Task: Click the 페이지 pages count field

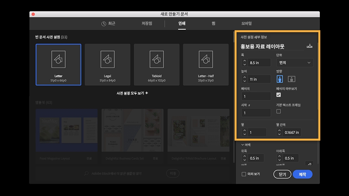Action: 256,96
